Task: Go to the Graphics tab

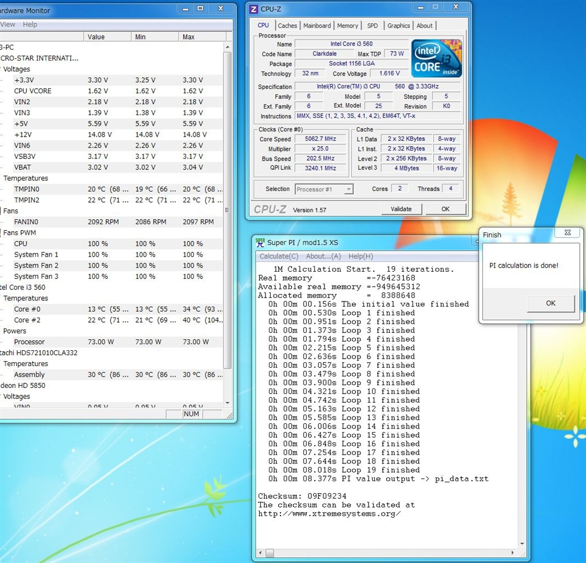Action: [398, 26]
